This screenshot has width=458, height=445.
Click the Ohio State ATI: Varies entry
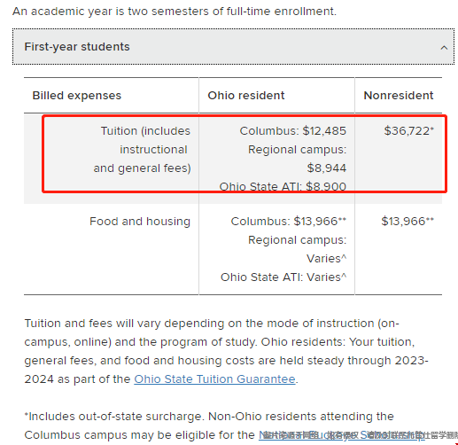click(283, 277)
